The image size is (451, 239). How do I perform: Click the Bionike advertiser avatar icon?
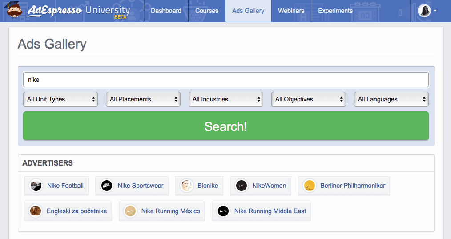coord(186,186)
